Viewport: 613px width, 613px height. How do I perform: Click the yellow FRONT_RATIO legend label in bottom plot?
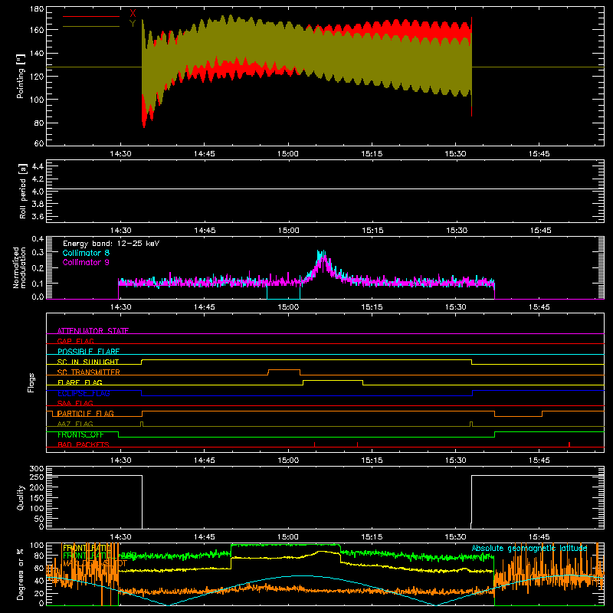(87, 548)
